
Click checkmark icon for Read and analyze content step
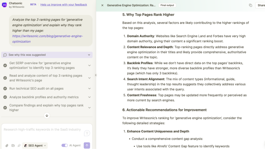tap(5, 78)
